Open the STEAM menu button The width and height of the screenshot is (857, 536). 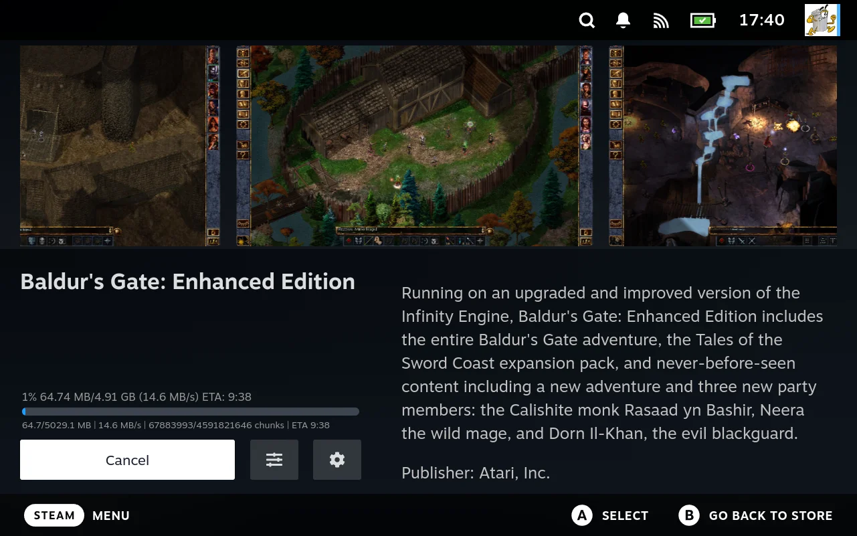tap(54, 515)
